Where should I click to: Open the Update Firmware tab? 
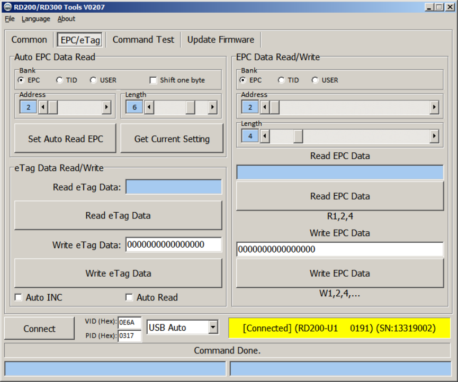pyautogui.click(x=221, y=40)
